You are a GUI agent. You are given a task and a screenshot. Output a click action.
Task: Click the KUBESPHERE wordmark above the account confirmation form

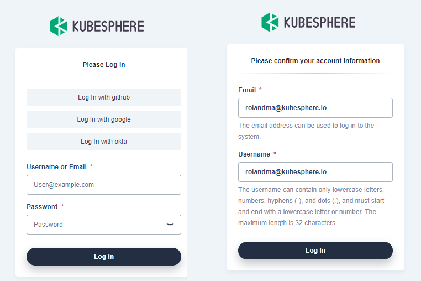click(319, 22)
